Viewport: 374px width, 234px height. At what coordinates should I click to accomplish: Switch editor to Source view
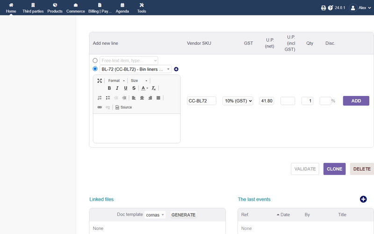pos(123,107)
